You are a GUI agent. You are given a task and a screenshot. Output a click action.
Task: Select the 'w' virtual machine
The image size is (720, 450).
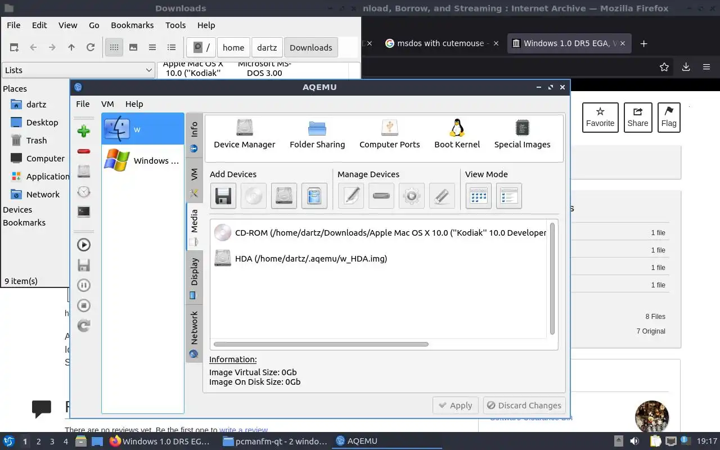tap(143, 129)
